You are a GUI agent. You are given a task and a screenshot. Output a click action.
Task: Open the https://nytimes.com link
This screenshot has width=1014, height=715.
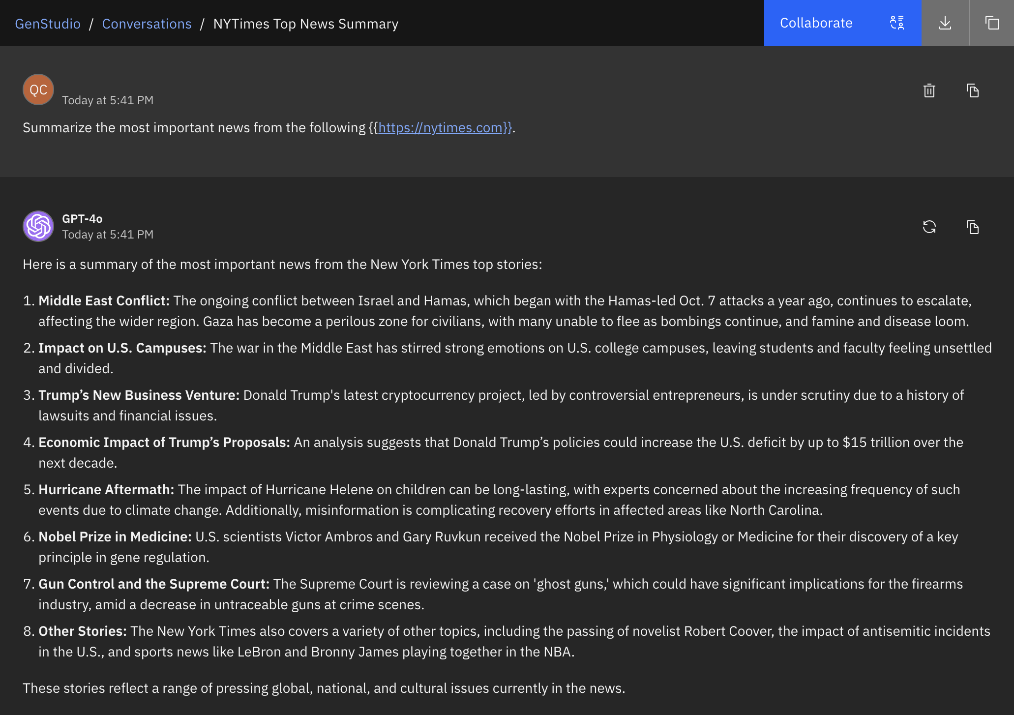(x=440, y=128)
